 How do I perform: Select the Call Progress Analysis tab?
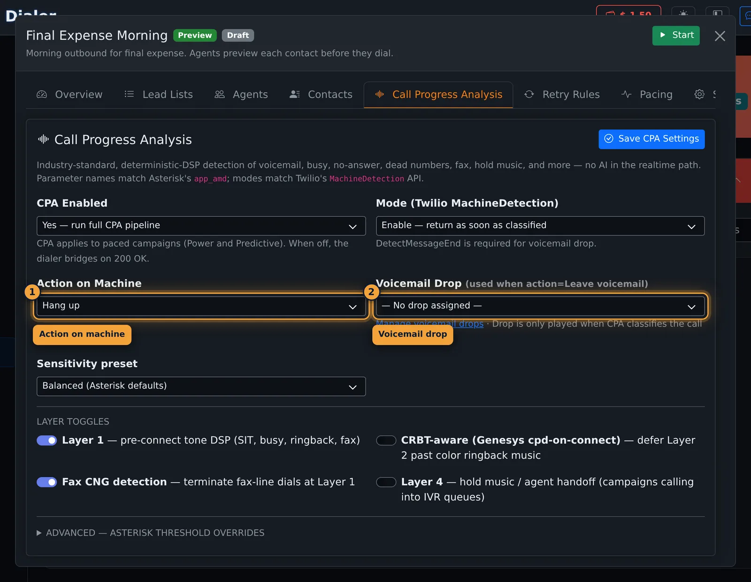click(x=438, y=95)
